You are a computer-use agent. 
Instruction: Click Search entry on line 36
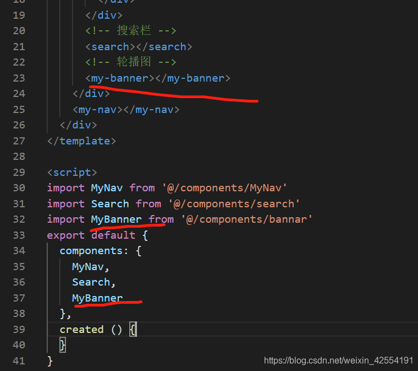(x=91, y=282)
